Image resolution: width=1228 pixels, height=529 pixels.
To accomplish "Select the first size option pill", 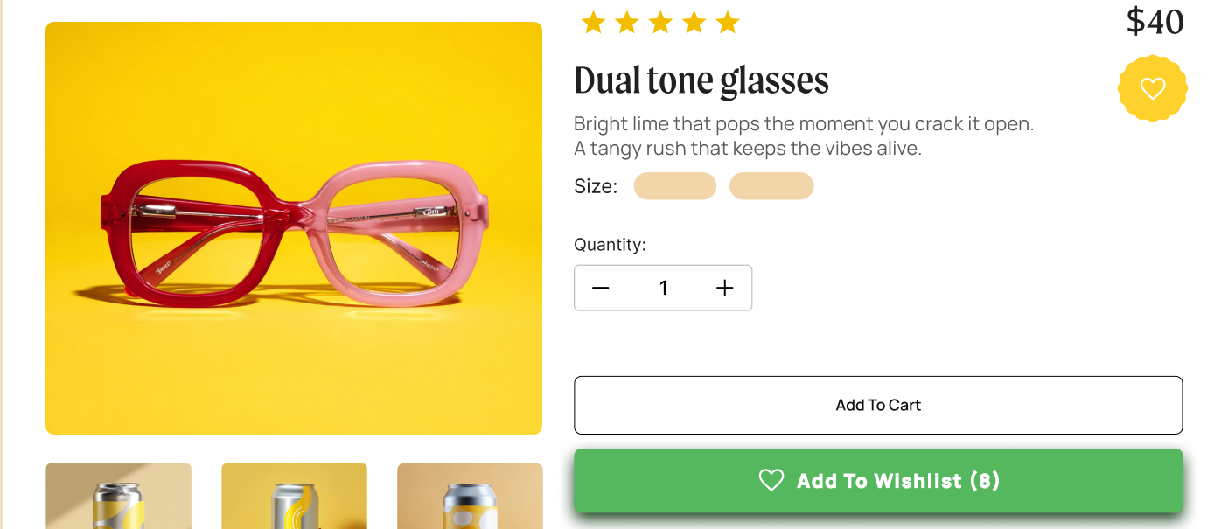I will tap(675, 186).
